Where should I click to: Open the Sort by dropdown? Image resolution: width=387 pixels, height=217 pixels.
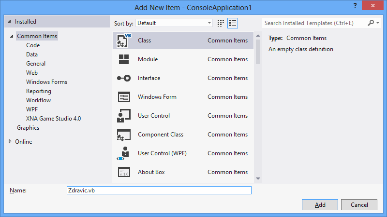coord(174,23)
